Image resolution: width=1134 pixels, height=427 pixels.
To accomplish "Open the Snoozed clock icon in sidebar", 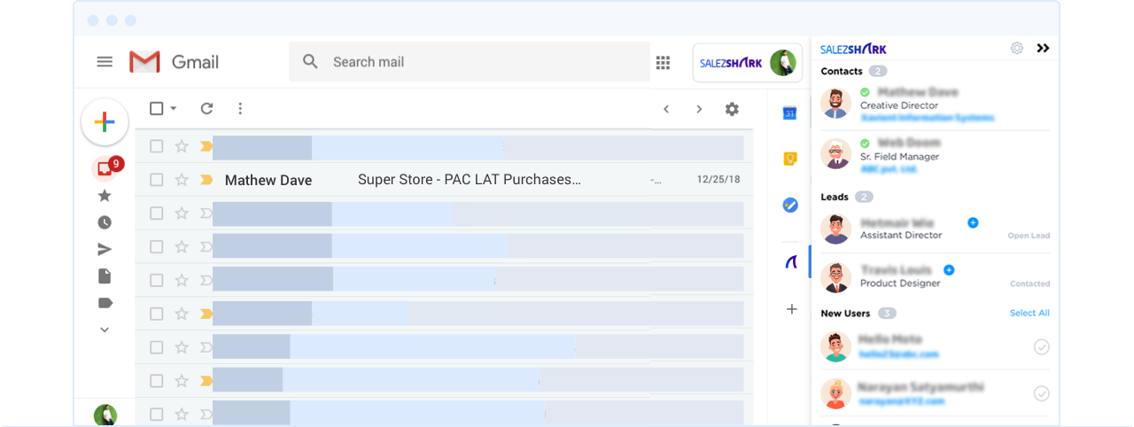I will [x=105, y=222].
